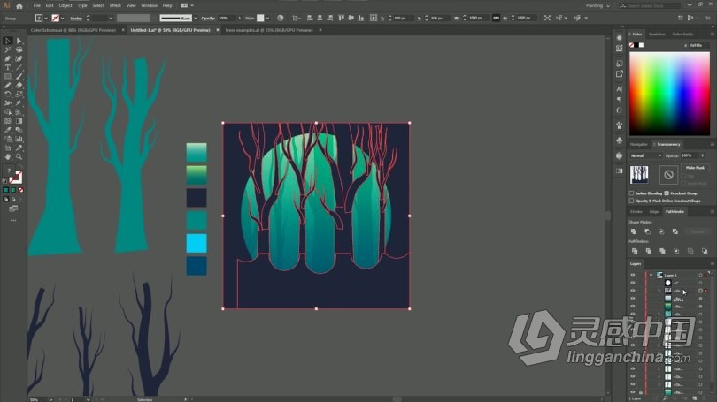717x402 pixels.
Task: Switch to the Swatches panel tab
Action: [x=657, y=34]
